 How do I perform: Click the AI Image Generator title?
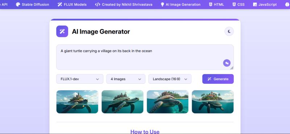pyautogui.click(x=101, y=31)
